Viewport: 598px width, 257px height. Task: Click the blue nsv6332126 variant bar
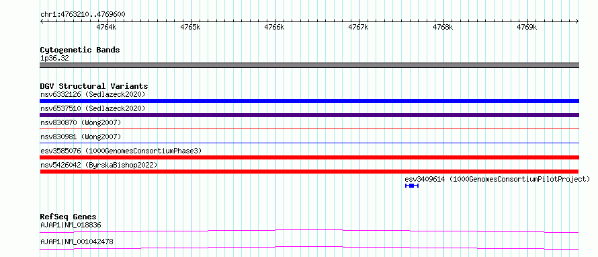tap(309, 101)
